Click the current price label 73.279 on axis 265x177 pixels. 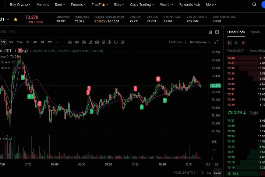pyautogui.click(x=215, y=86)
